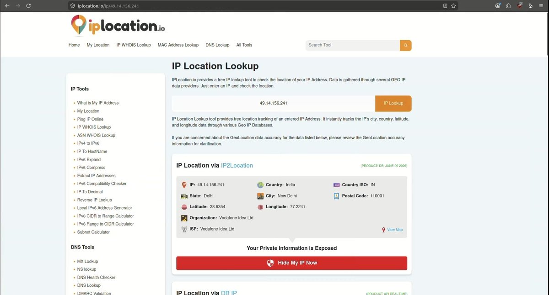Screen dimensions: 549x295
Task: Open Local IPv6 Address Generator link
Action: click(x=105, y=208)
